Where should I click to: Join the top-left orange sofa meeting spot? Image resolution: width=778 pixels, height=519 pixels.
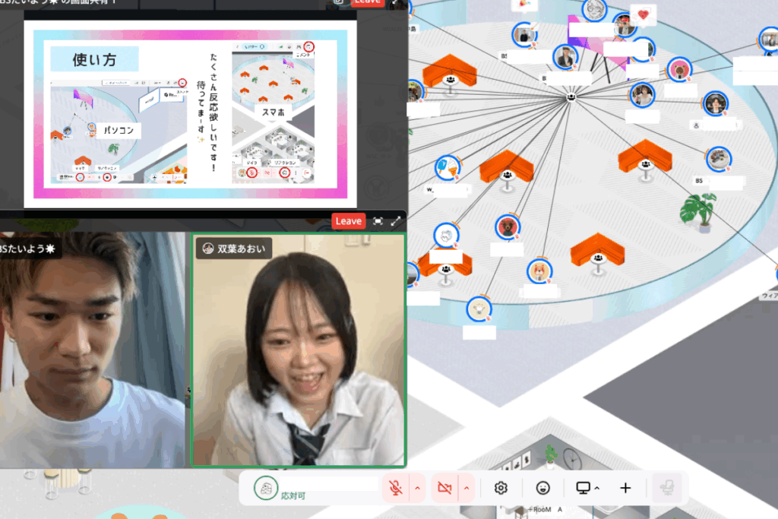coord(450,74)
